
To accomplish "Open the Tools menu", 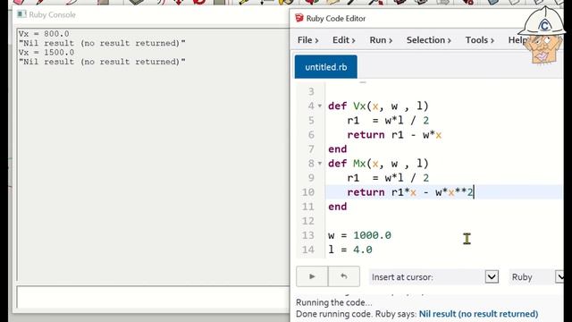I will coord(480,40).
